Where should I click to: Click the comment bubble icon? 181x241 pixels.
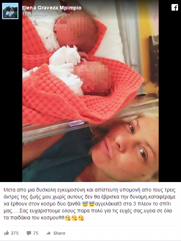pos(29,233)
